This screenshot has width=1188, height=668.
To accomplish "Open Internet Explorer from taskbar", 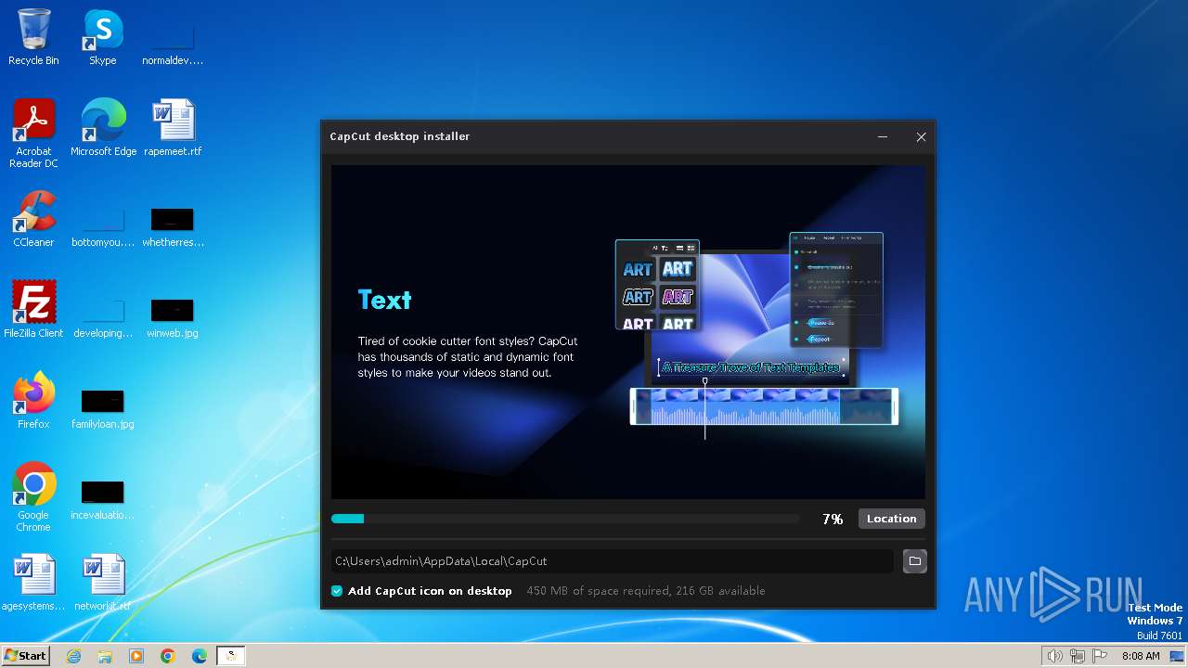I will (x=73, y=656).
